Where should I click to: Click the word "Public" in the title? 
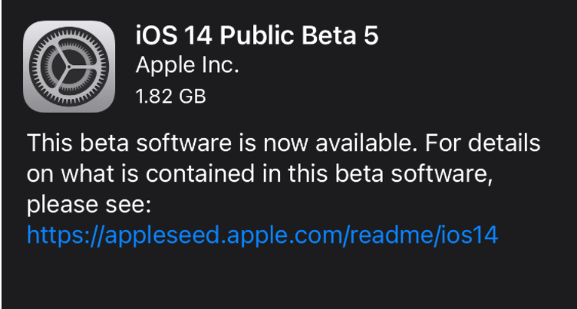tap(257, 35)
